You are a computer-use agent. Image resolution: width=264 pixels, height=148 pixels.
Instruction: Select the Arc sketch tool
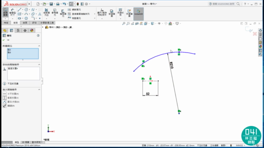26,14
